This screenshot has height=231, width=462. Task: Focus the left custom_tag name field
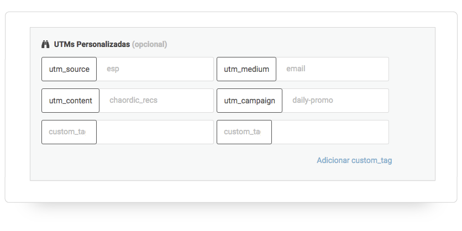point(69,132)
